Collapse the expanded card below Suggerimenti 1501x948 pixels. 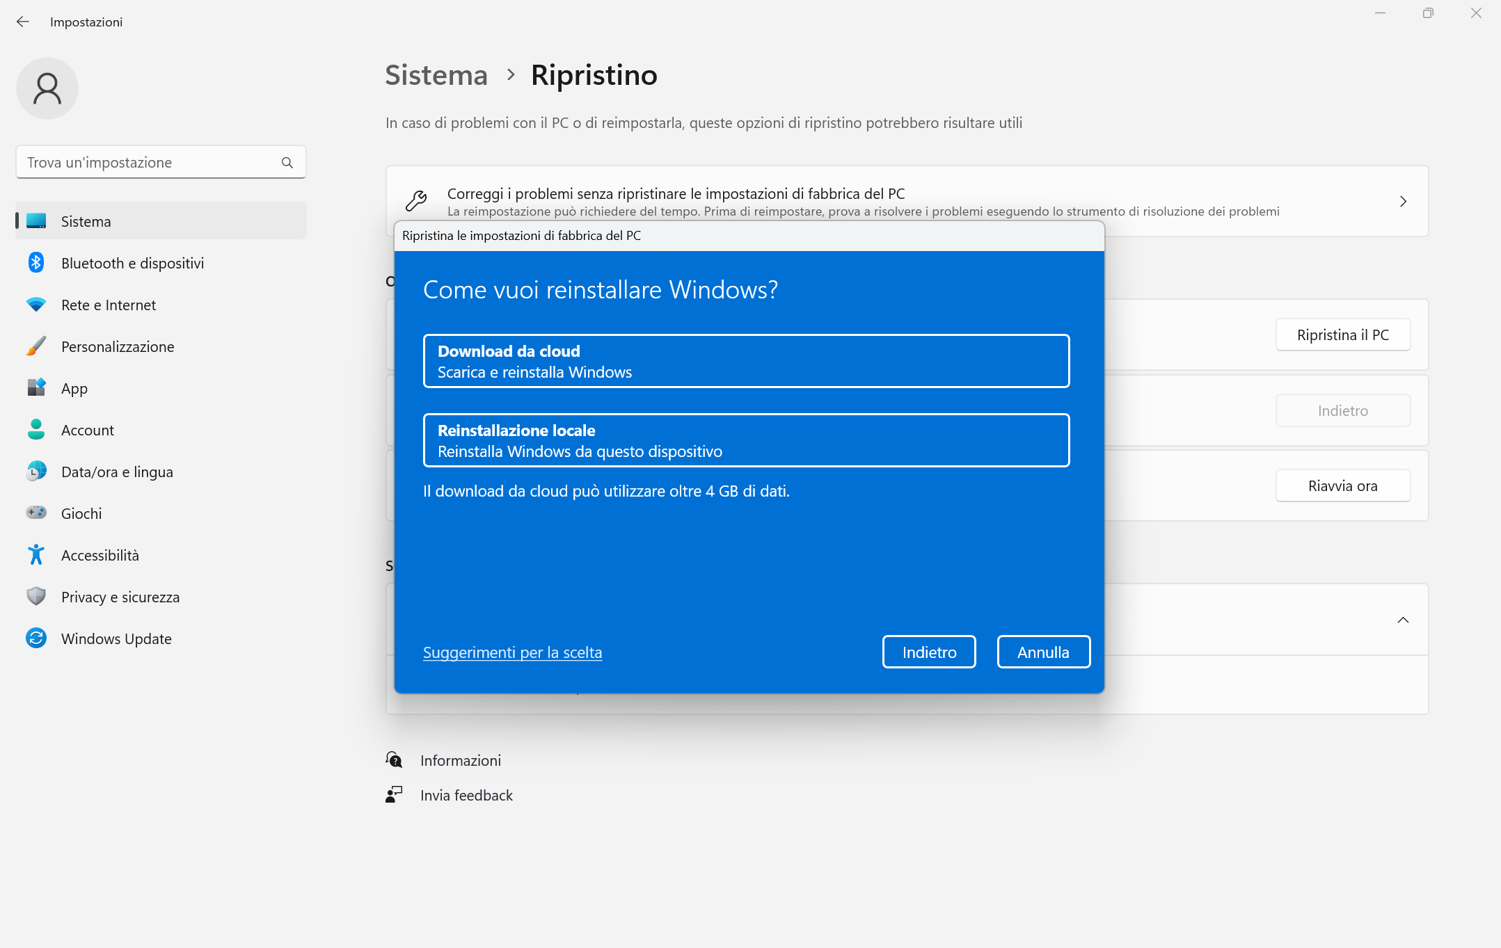tap(1402, 620)
